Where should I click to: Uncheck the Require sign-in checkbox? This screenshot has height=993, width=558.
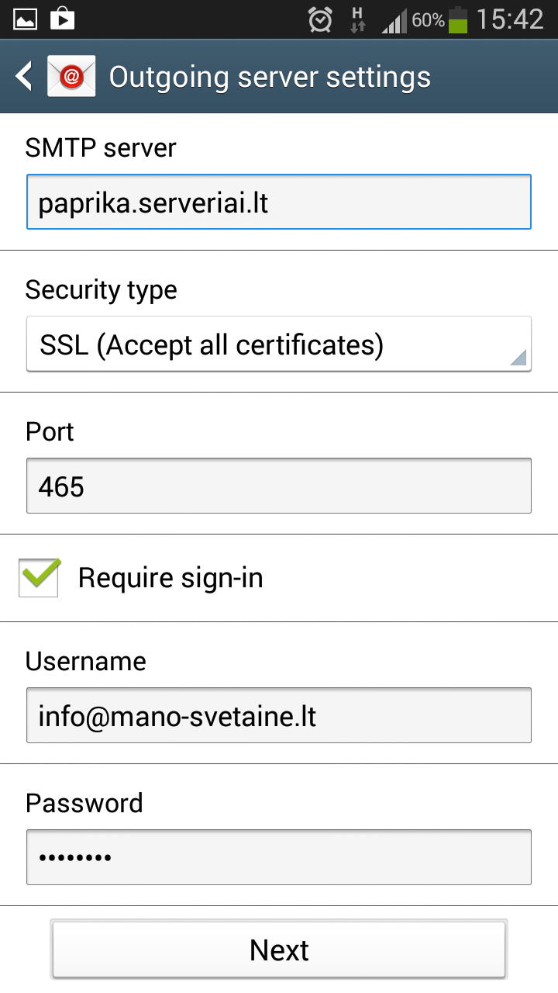(x=40, y=577)
